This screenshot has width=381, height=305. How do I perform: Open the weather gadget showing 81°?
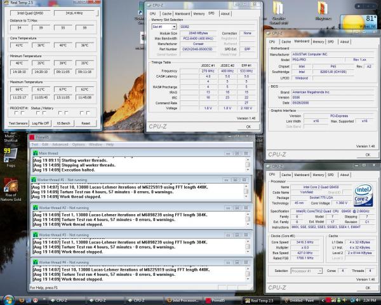(360, 22)
